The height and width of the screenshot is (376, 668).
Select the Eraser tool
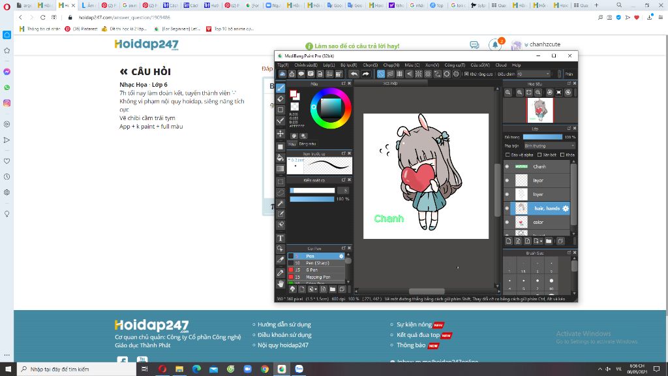point(281,99)
